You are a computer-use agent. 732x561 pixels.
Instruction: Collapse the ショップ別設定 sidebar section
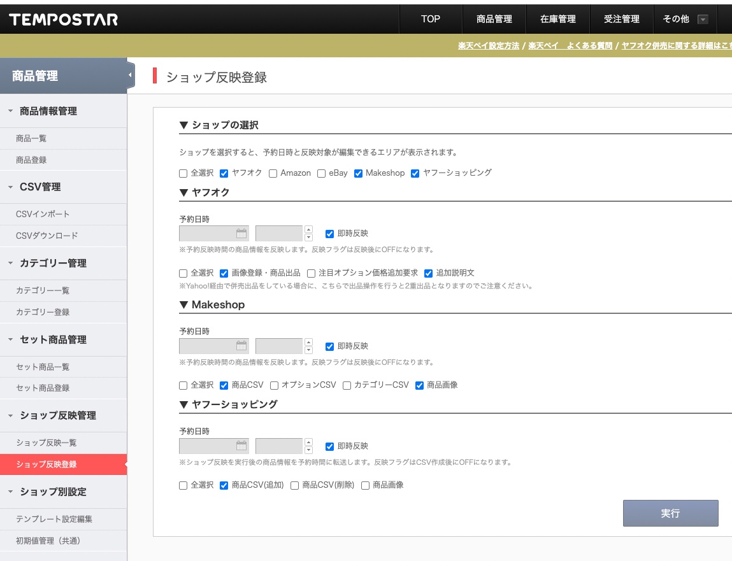pyautogui.click(x=10, y=492)
